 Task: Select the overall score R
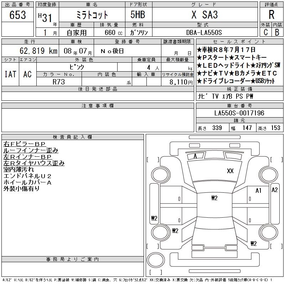271,15
